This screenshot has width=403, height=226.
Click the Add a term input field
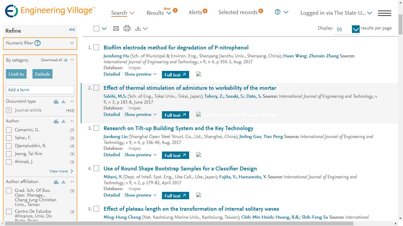40,90
